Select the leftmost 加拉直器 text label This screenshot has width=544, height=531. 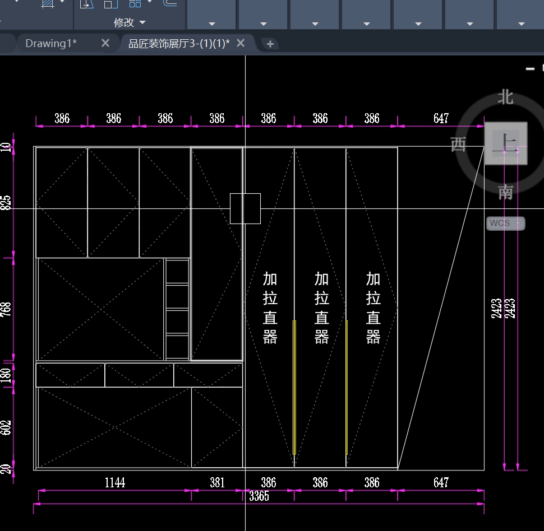(x=270, y=308)
